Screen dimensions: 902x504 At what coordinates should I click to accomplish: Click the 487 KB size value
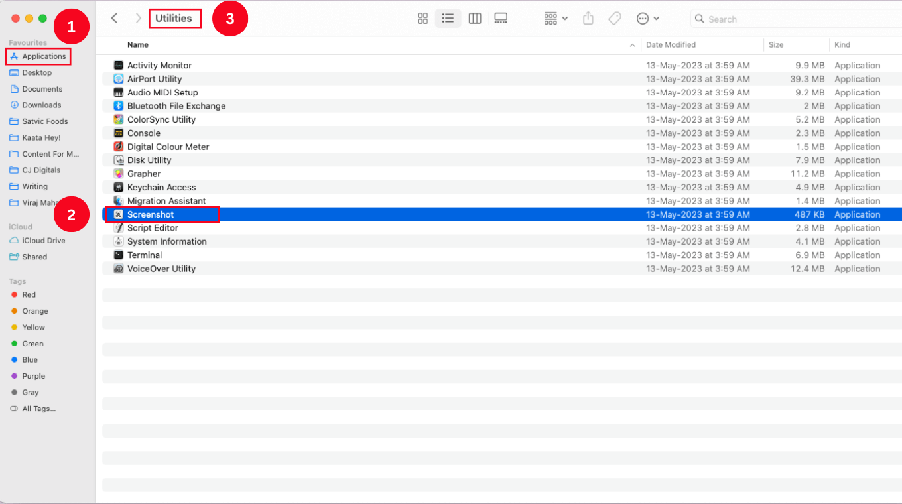[x=810, y=215]
